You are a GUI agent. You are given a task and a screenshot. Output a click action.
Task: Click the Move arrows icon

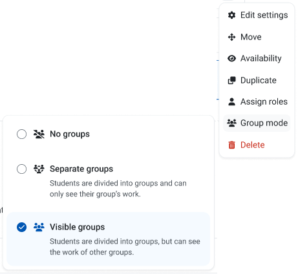click(231, 37)
